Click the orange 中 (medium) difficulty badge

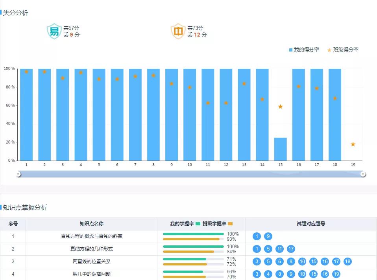click(178, 31)
